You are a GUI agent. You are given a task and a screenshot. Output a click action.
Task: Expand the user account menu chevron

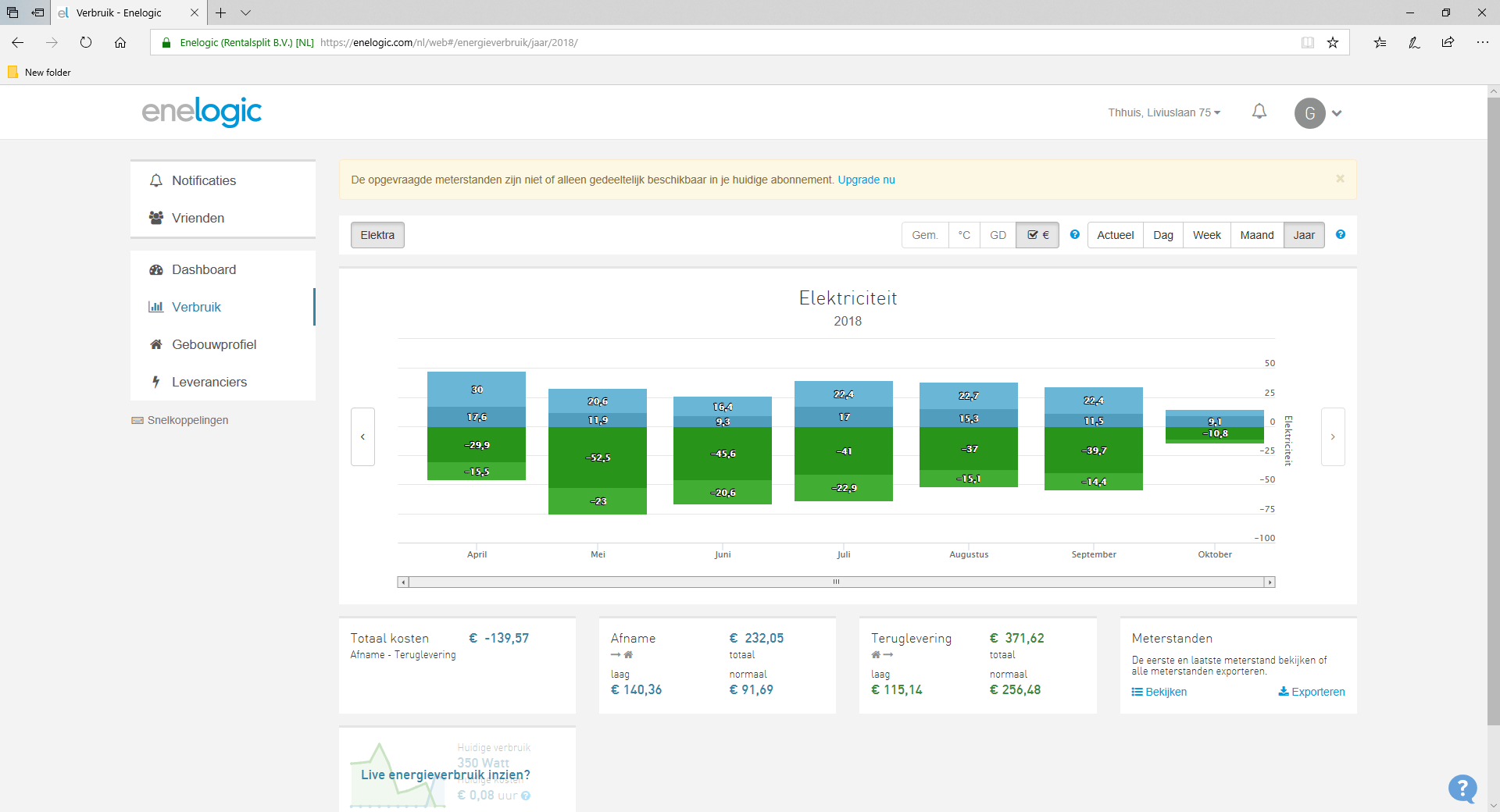pos(1337,113)
